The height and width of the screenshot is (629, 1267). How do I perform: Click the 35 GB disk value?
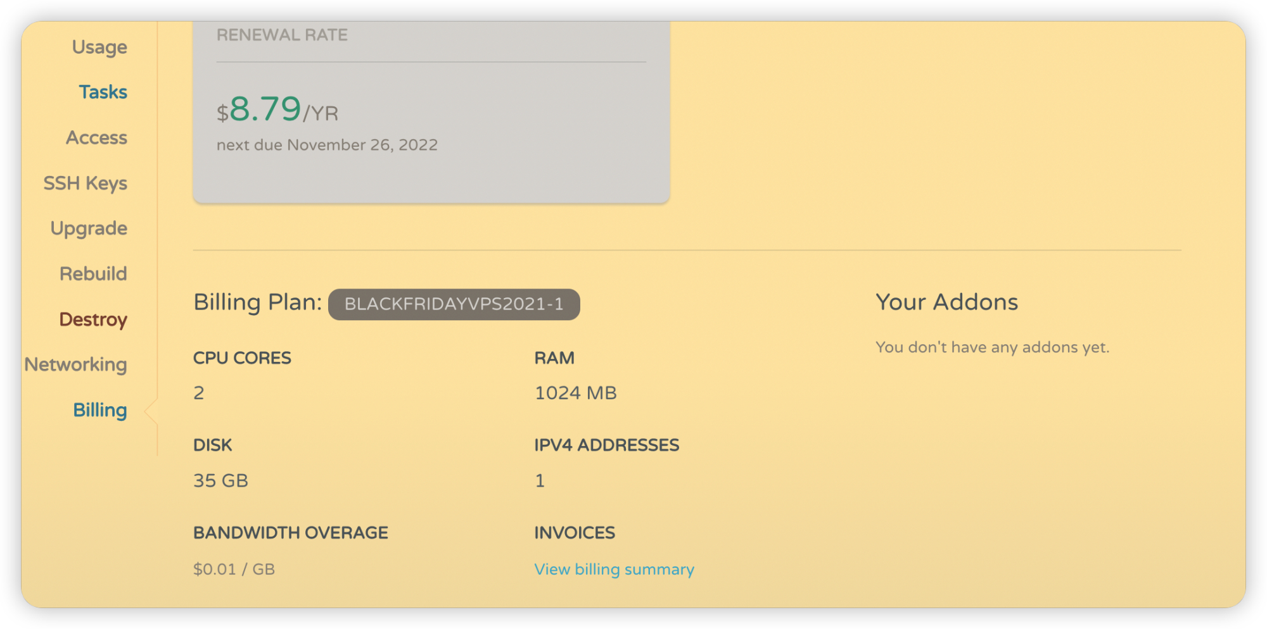coord(220,481)
